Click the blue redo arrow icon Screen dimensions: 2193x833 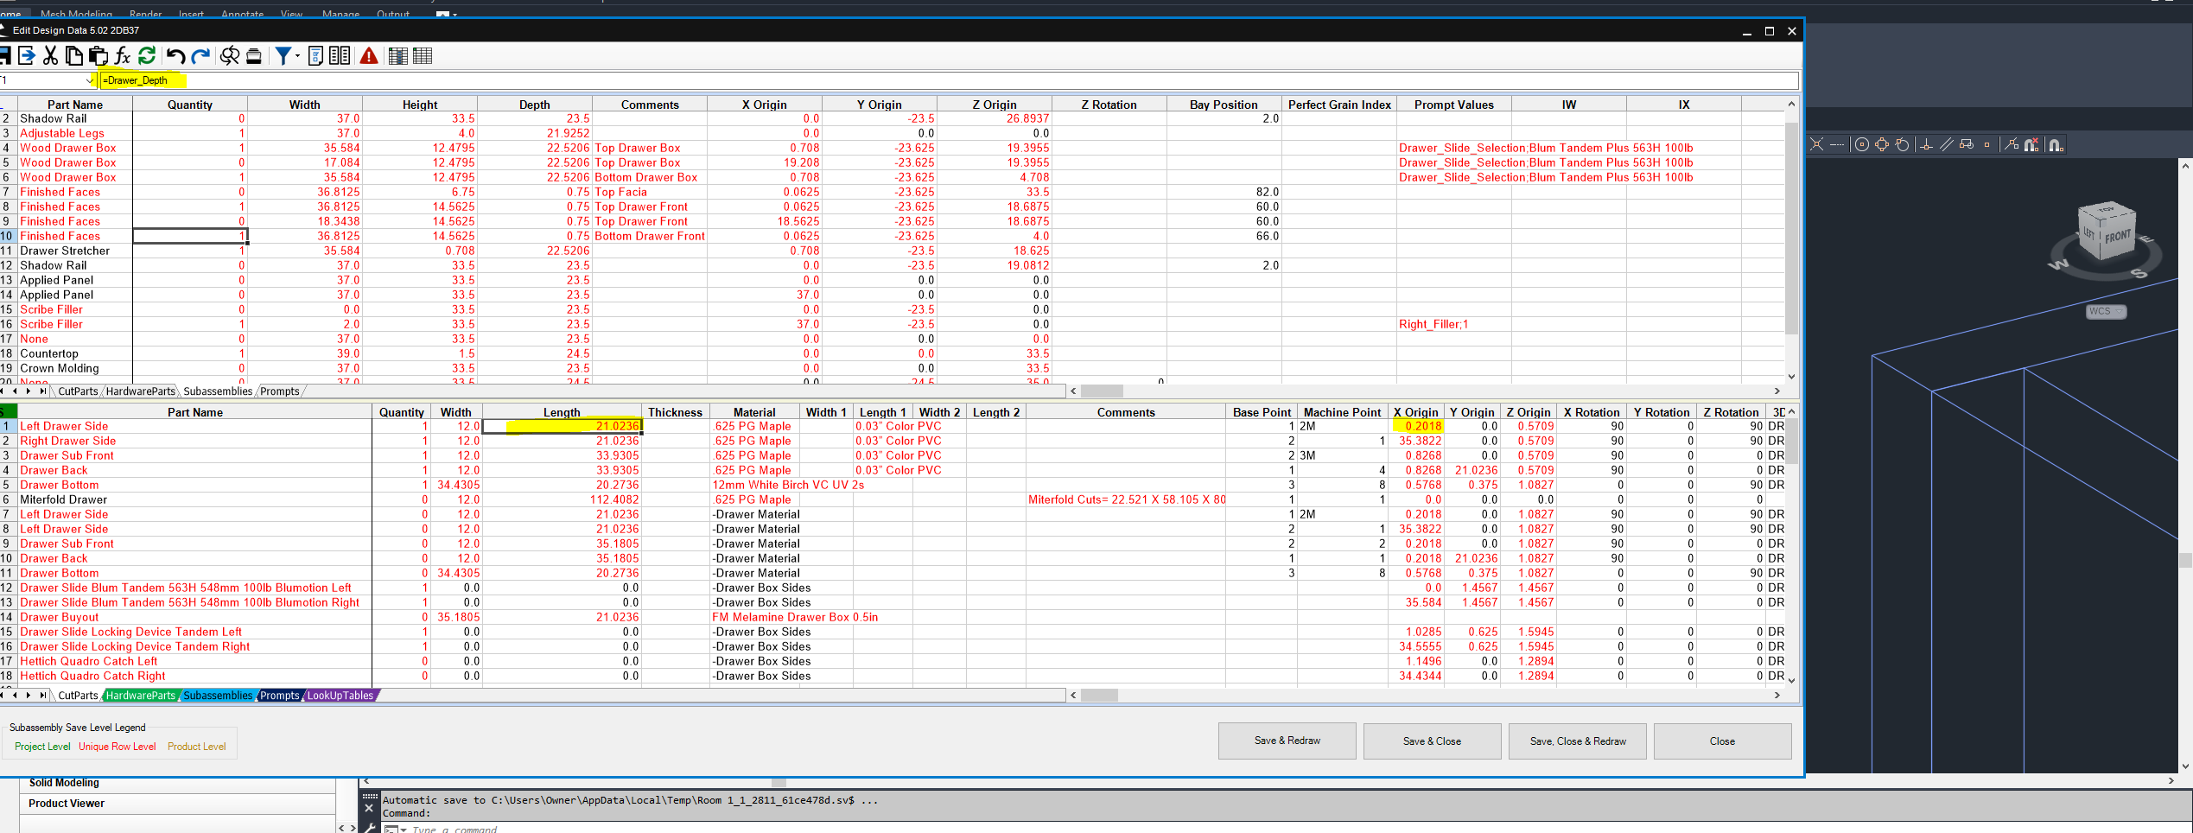[200, 56]
